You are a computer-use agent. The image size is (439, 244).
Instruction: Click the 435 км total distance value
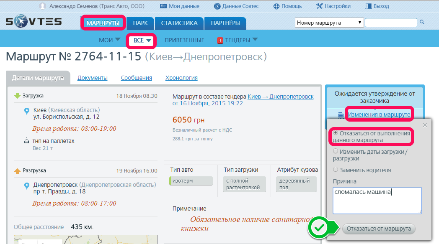tap(81, 227)
